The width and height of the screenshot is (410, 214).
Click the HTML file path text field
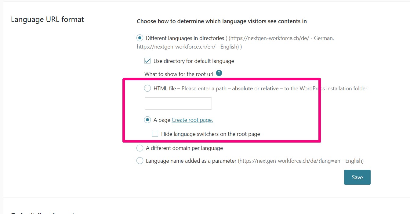click(x=178, y=103)
